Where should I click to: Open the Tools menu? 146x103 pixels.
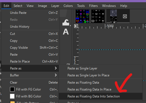tap(81, 6)
